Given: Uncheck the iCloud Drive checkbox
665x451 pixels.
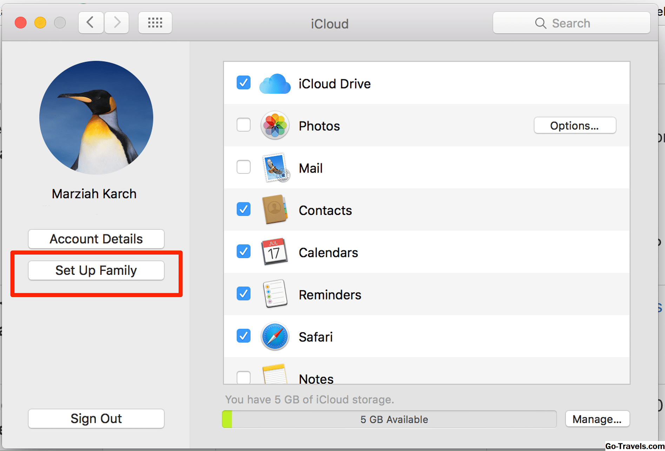Looking at the screenshot, I should tap(244, 83).
